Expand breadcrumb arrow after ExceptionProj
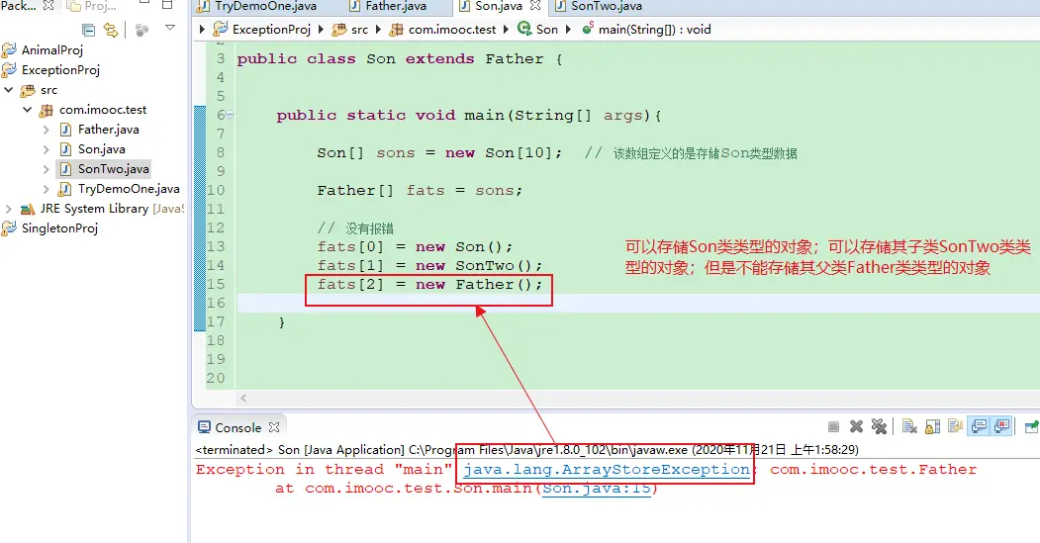 pos(321,29)
